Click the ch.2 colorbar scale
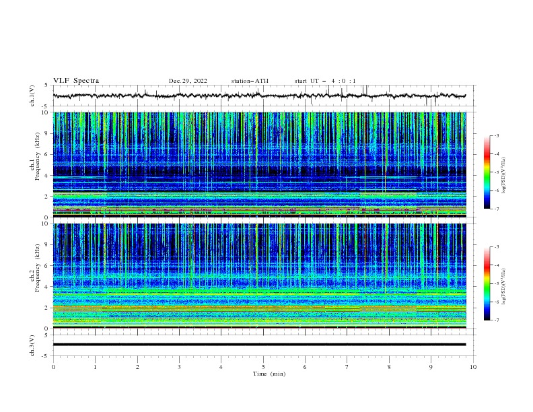Screen dimensions: 533x412 [487, 283]
